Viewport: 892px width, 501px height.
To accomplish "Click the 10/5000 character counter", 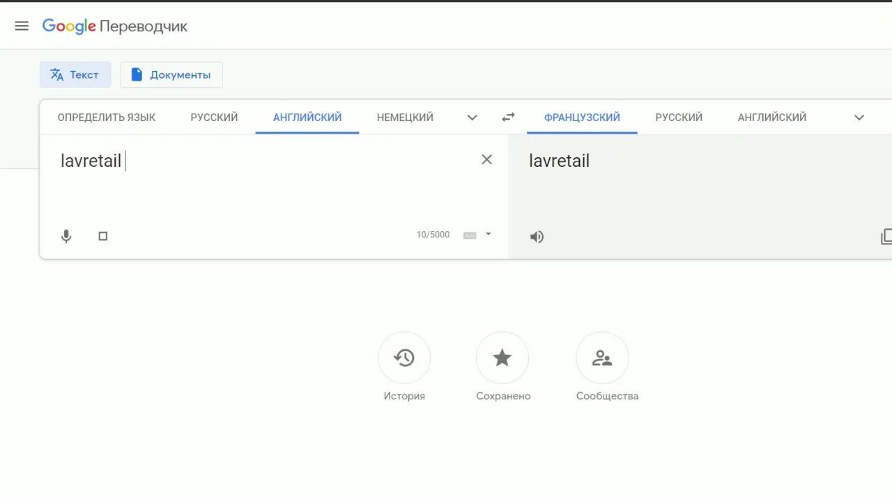I will pyautogui.click(x=433, y=234).
